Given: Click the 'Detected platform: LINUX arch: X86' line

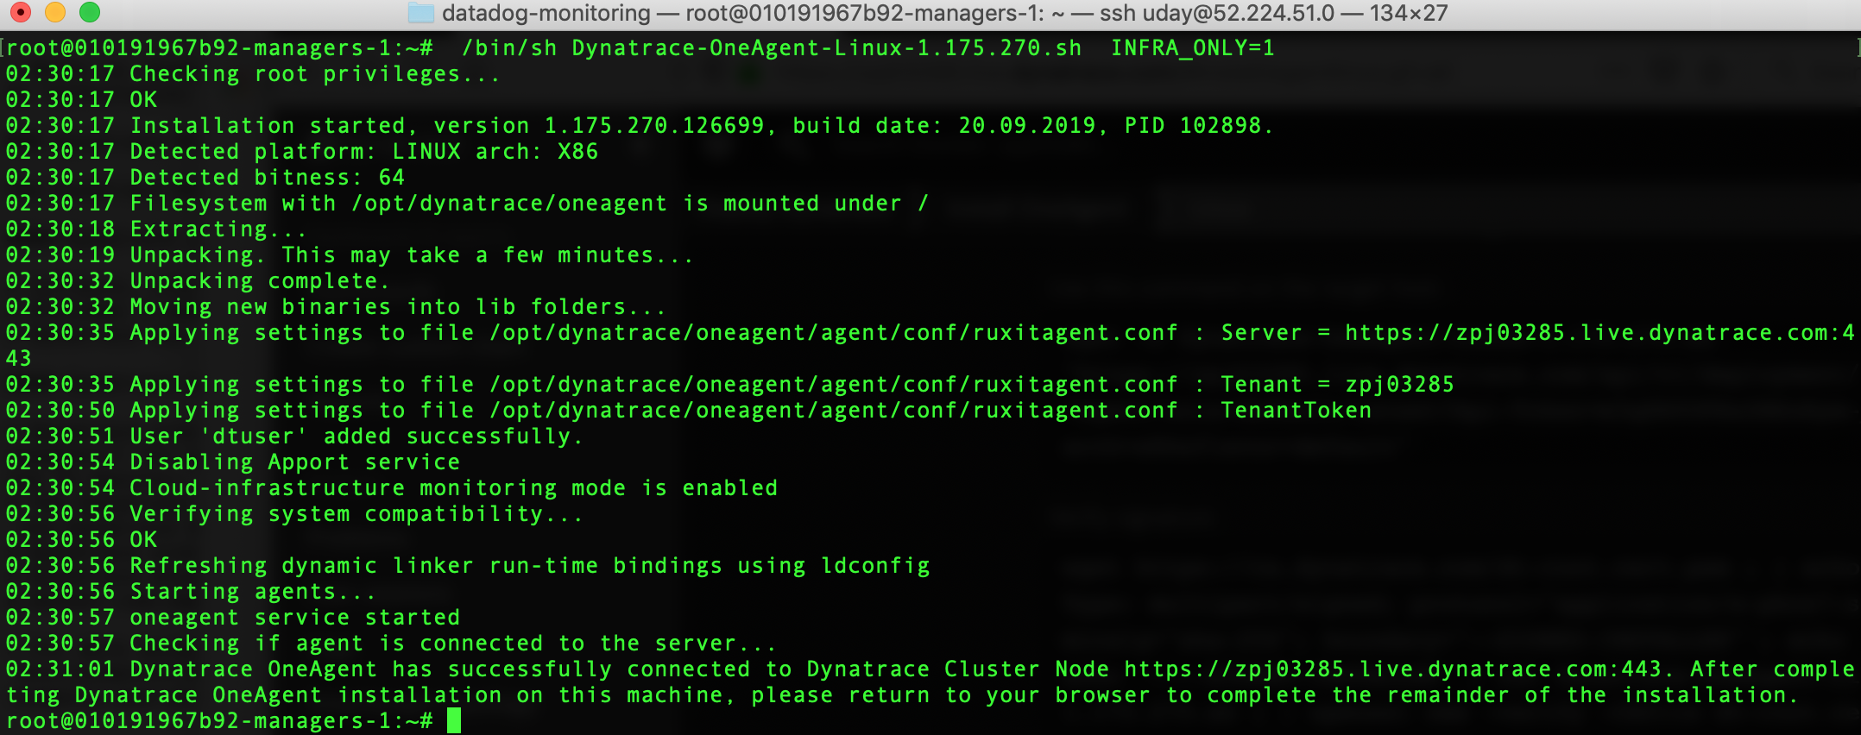Looking at the screenshot, I should [302, 152].
